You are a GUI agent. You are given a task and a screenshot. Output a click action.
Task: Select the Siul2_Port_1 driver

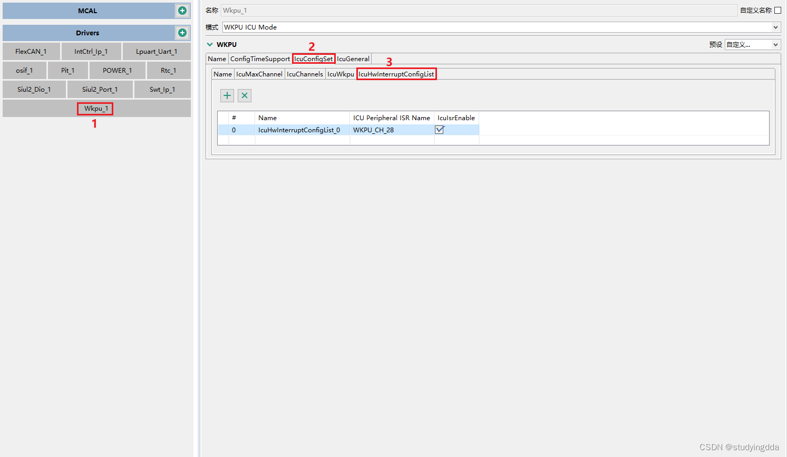(100, 89)
